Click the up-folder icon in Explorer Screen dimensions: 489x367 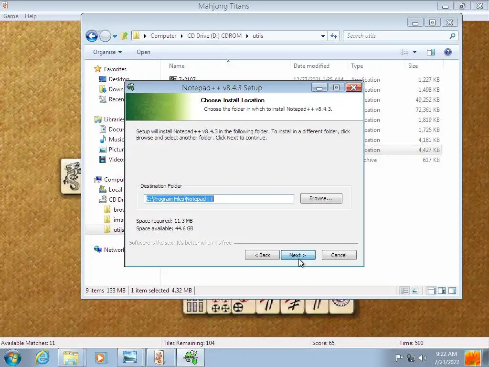click(124, 35)
